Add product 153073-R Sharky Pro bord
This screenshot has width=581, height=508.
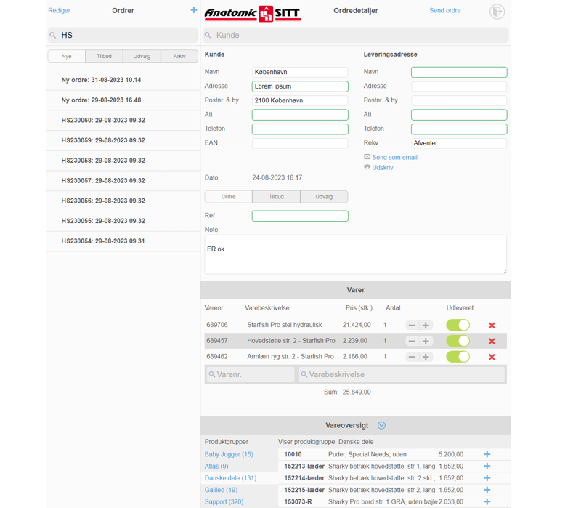[x=487, y=501]
